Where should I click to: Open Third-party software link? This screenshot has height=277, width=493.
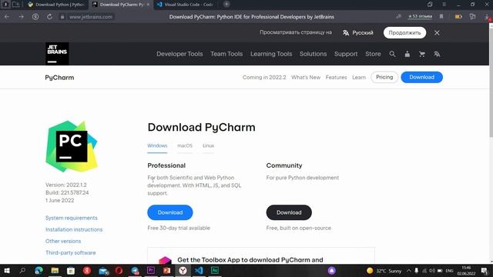point(70,253)
